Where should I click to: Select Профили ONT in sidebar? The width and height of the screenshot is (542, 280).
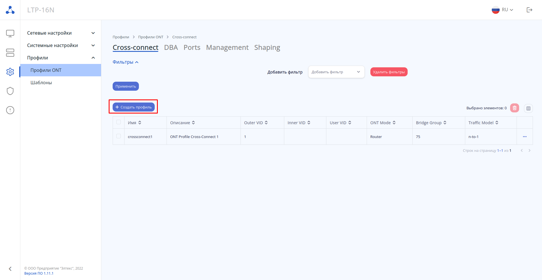click(60, 70)
